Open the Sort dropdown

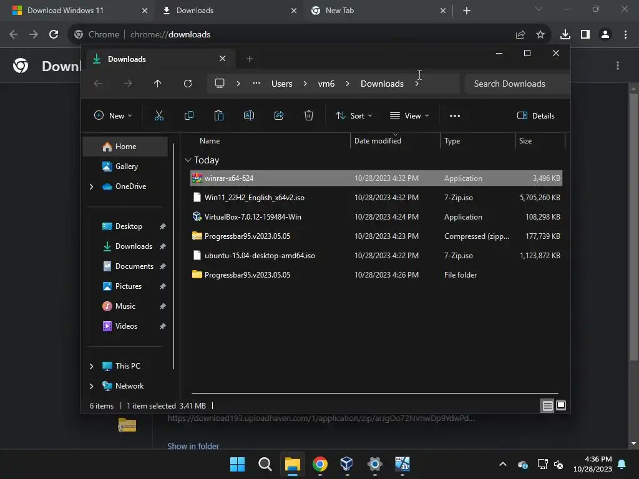(354, 115)
